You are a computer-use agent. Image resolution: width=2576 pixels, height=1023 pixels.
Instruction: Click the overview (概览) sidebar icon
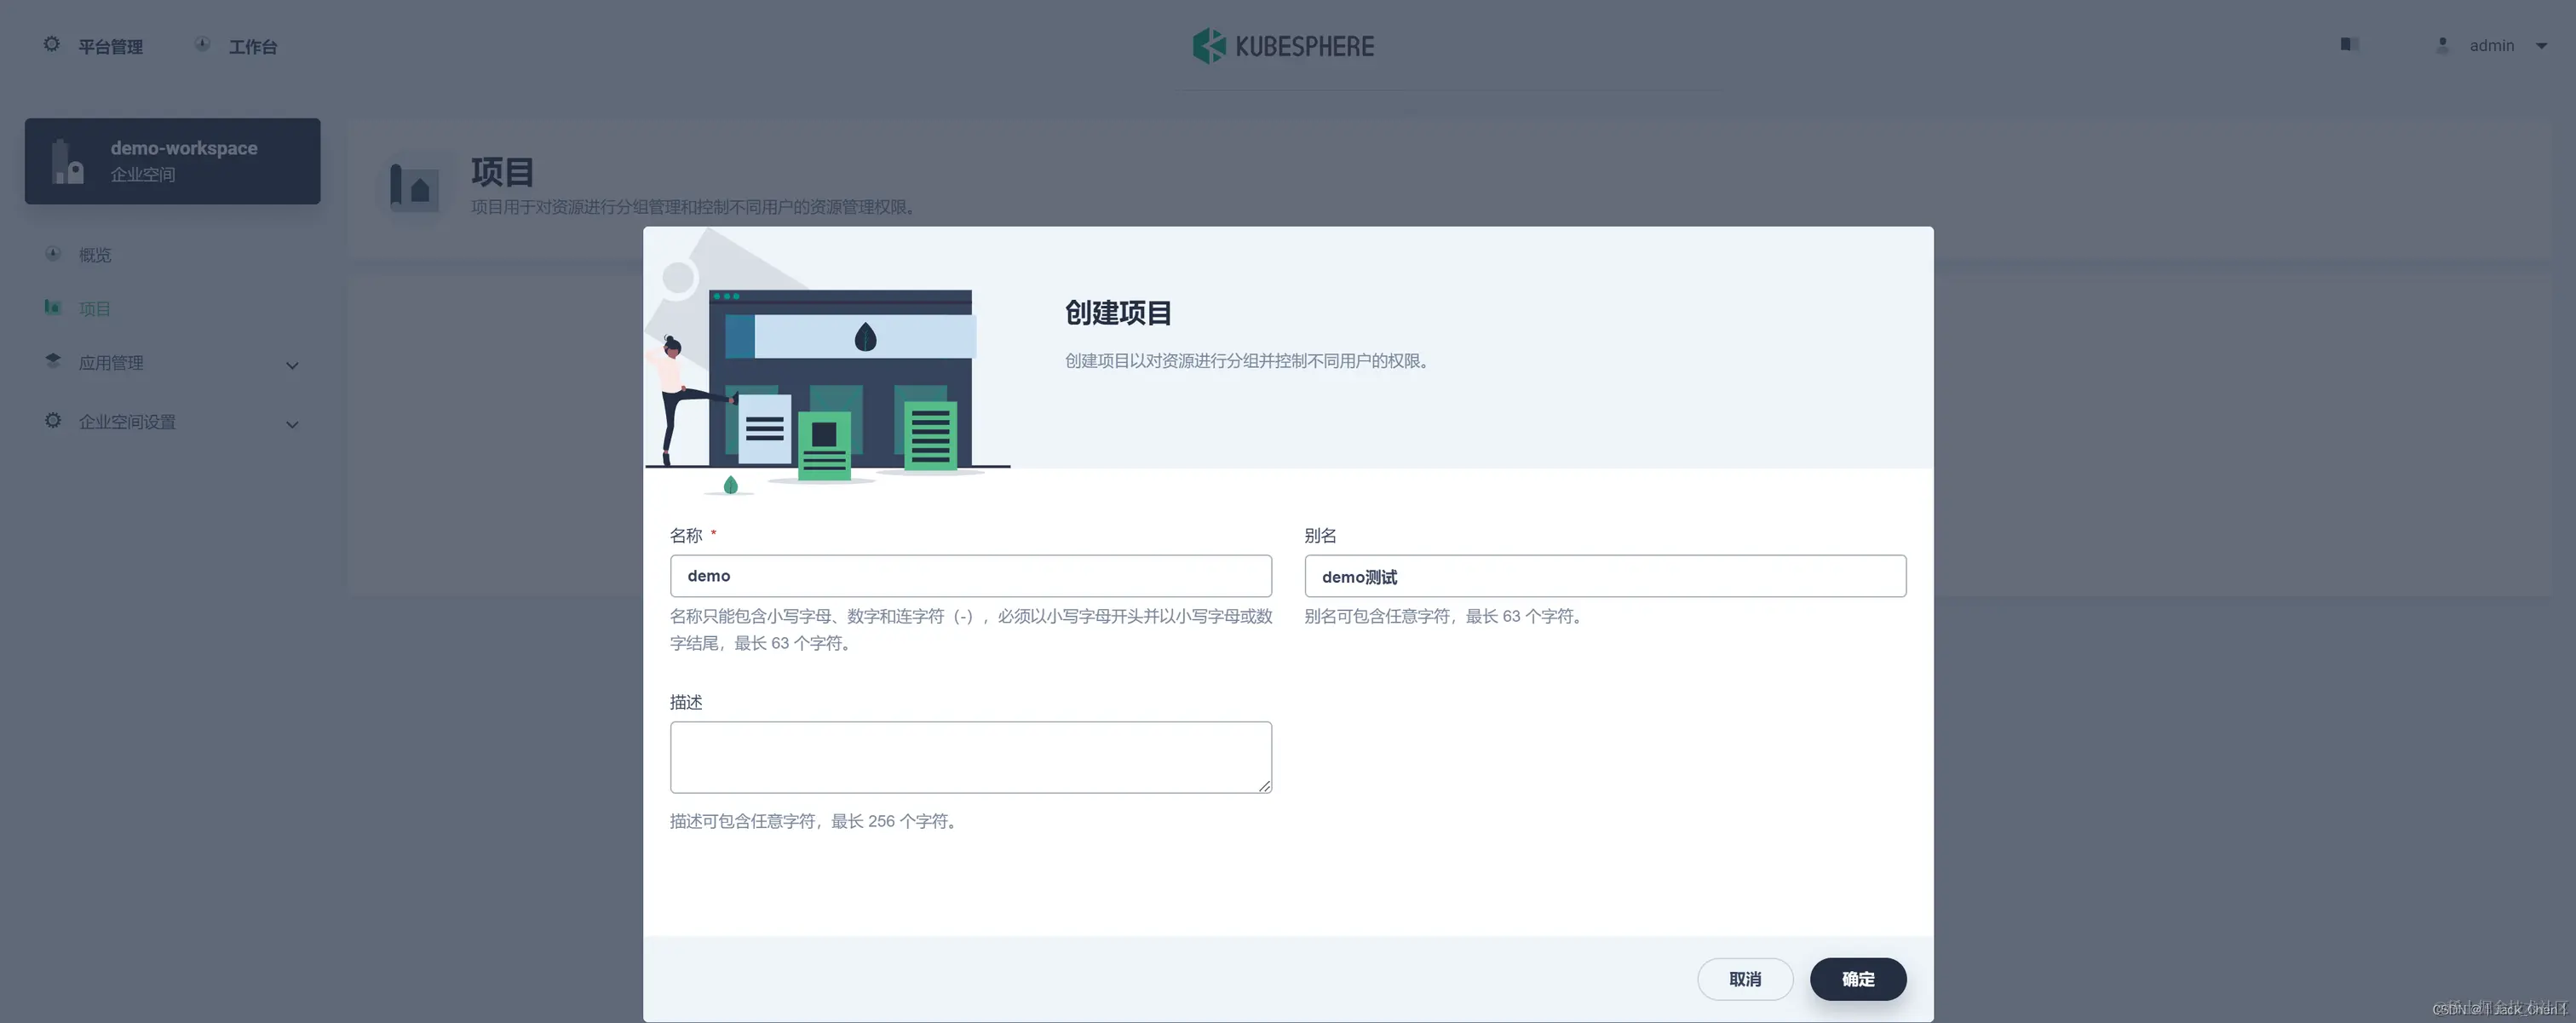click(53, 254)
